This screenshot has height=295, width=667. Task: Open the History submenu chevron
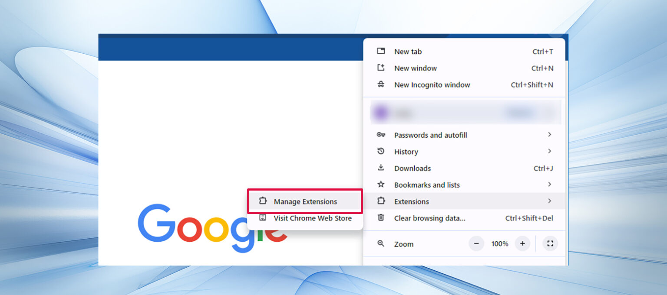[550, 151]
